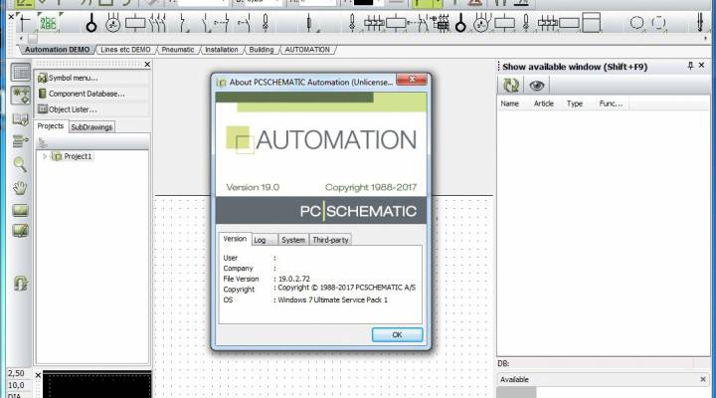
Task: Click the black color swatch in top toolbar
Action: tap(363, 2)
